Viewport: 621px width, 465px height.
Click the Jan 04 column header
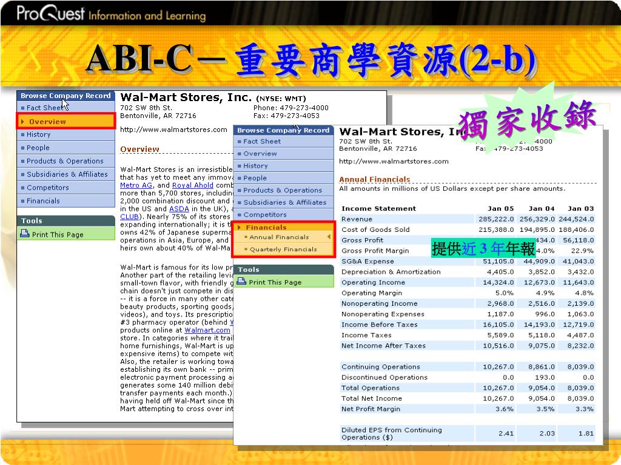tap(542, 209)
